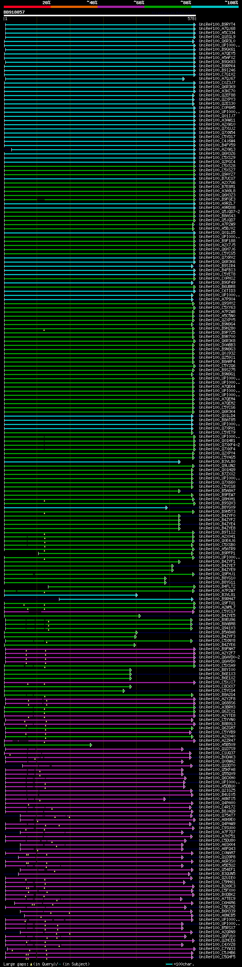
Task: Select label UniRef100_A5B509
Action: [217, 745]
